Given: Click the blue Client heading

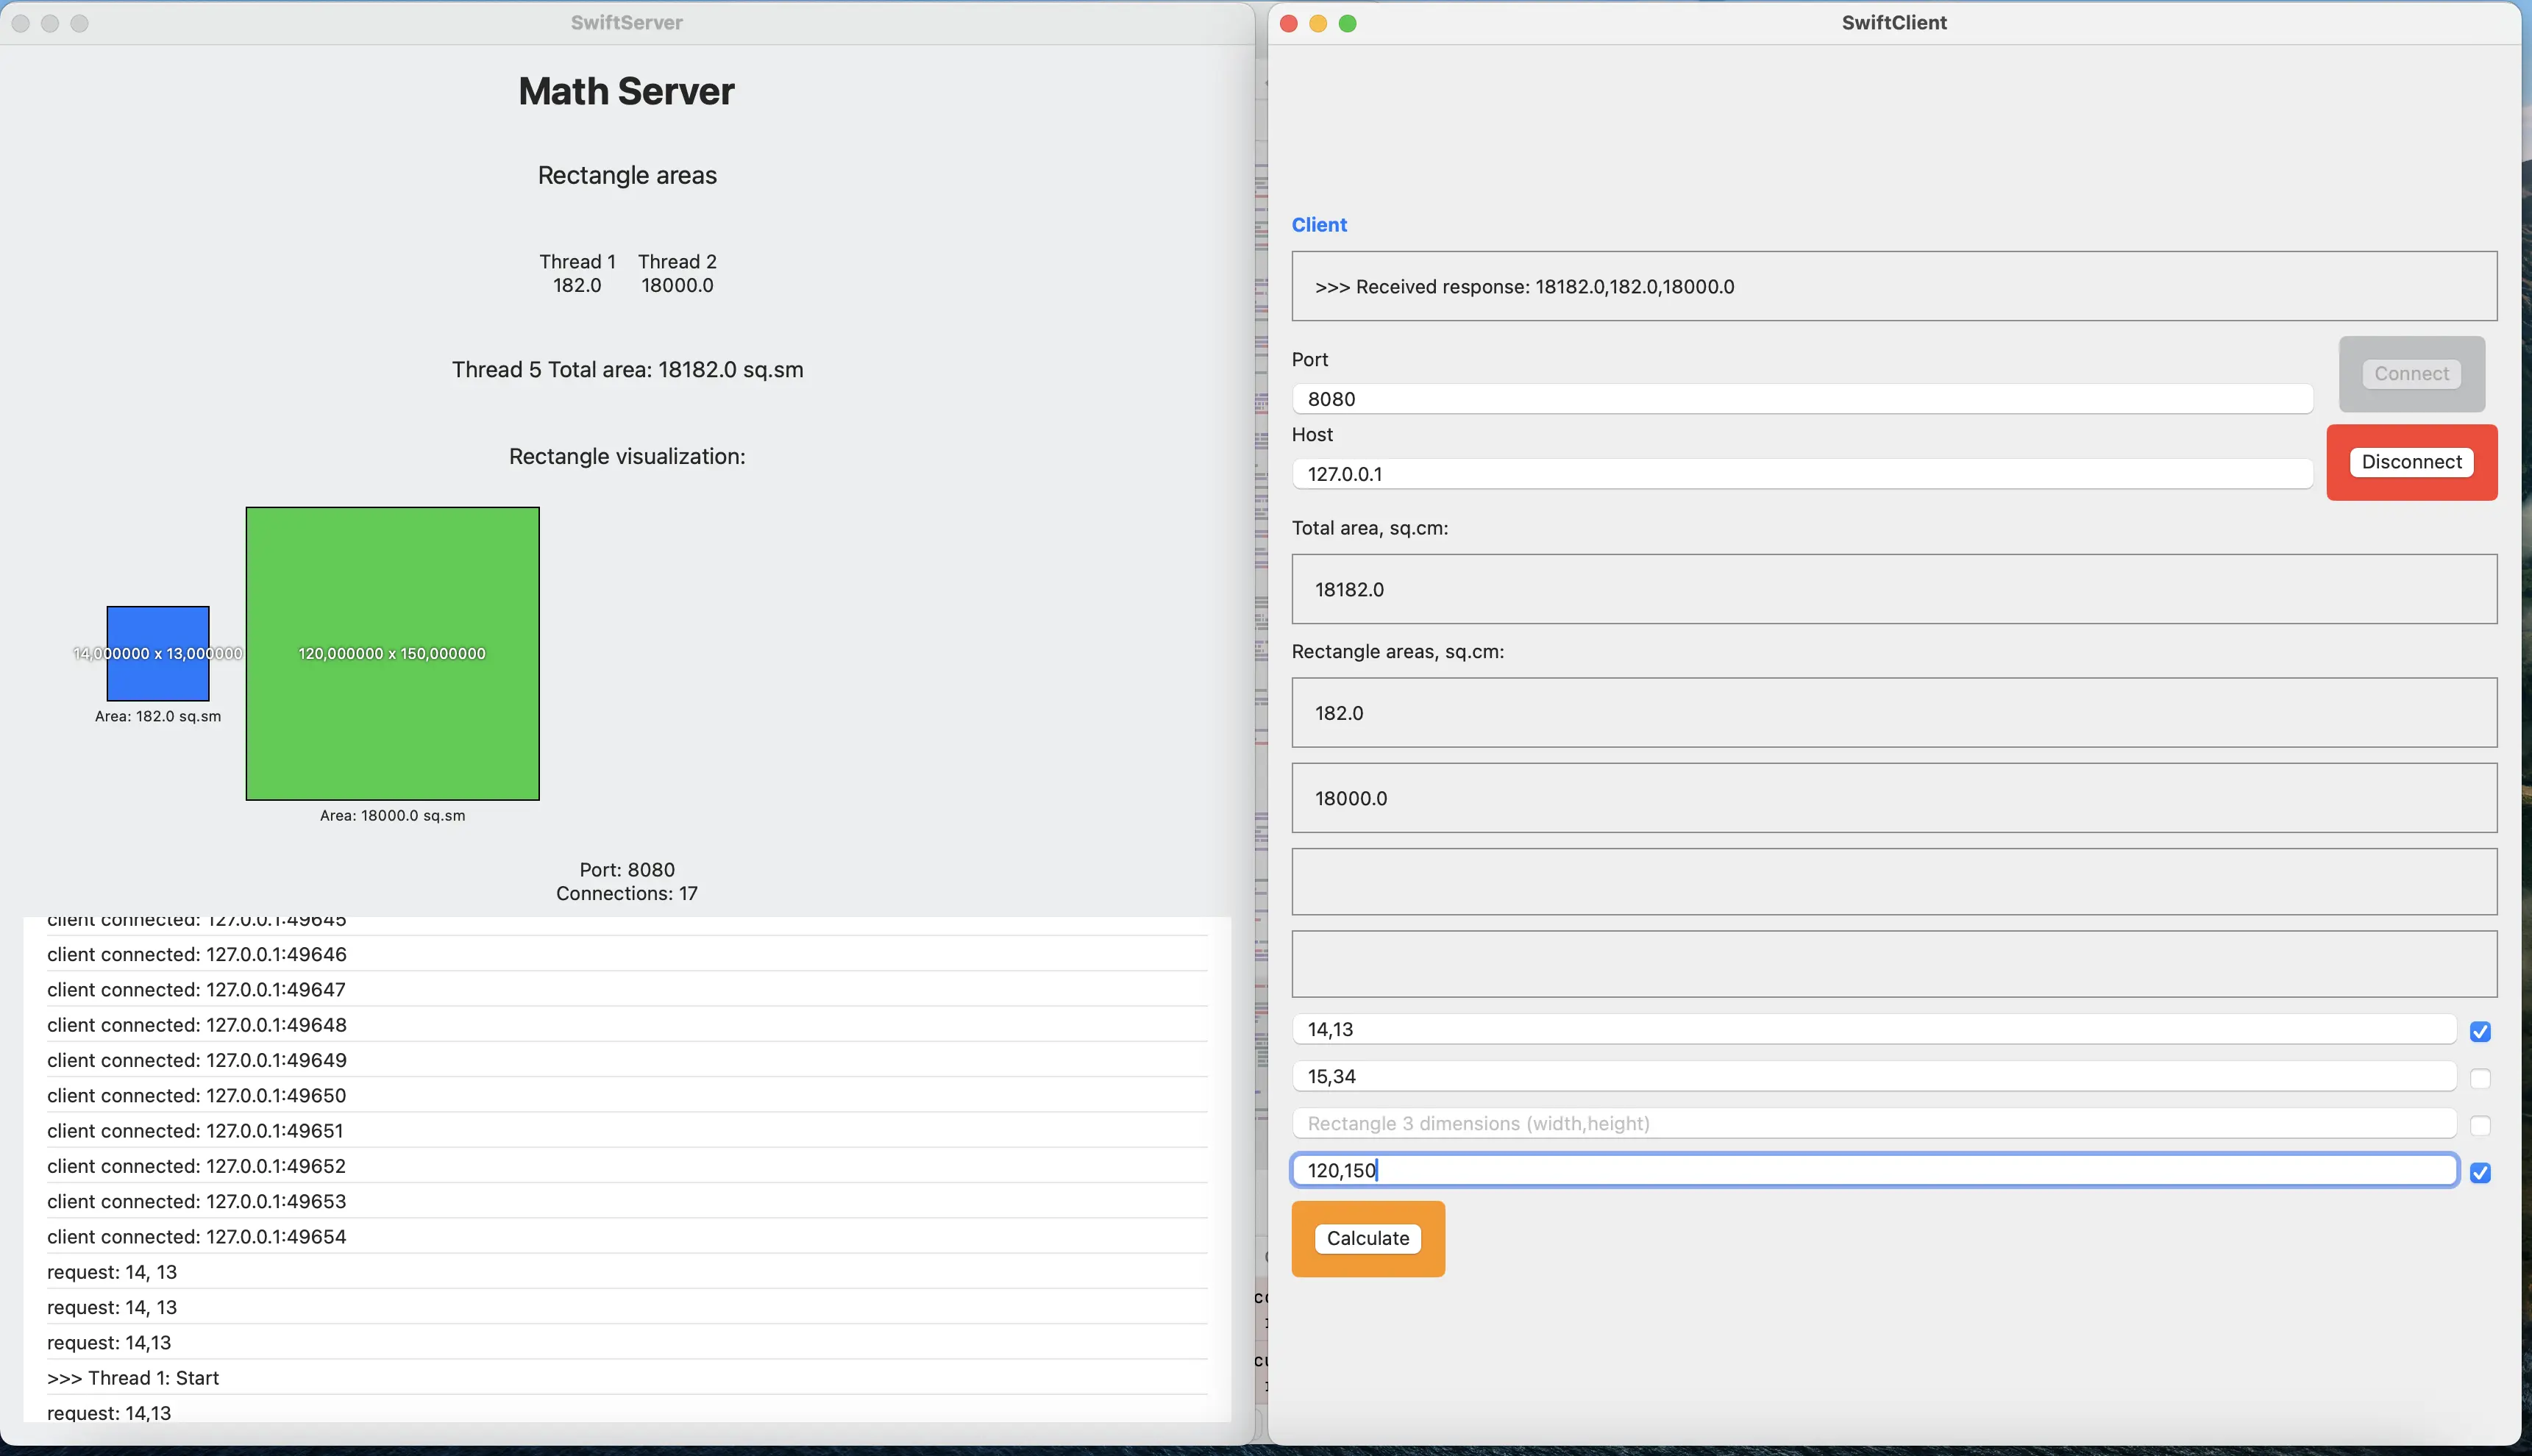Looking at the screenshot, I should click(x=1318, y=225).
